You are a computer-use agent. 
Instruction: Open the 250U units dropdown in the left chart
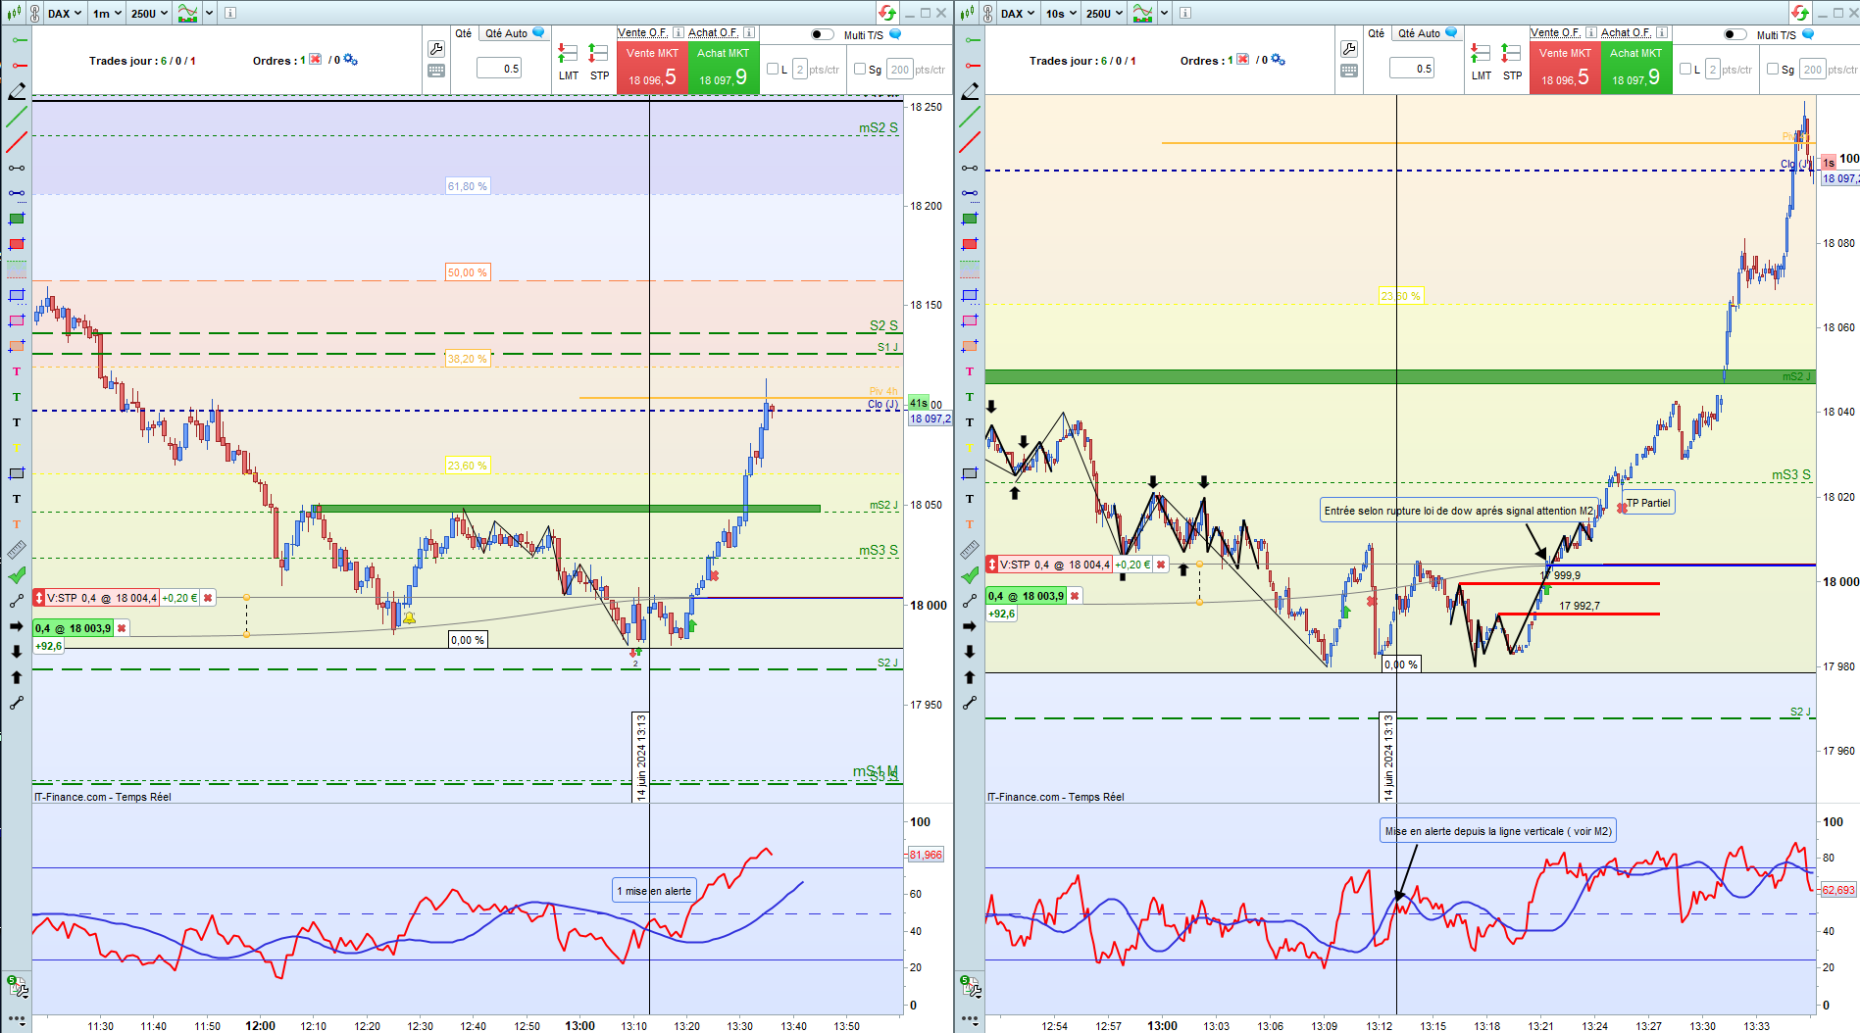tap(149, 13)
